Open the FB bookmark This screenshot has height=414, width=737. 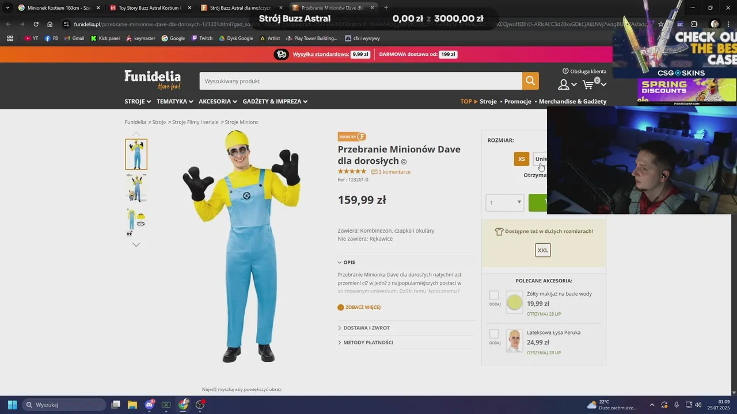click(51, 38)
